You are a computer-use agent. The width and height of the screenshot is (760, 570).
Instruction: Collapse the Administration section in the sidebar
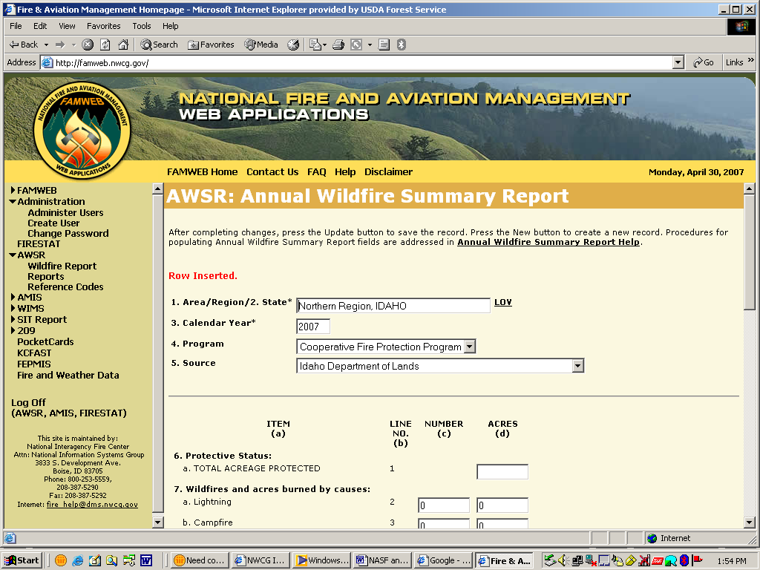coord(13,201)
